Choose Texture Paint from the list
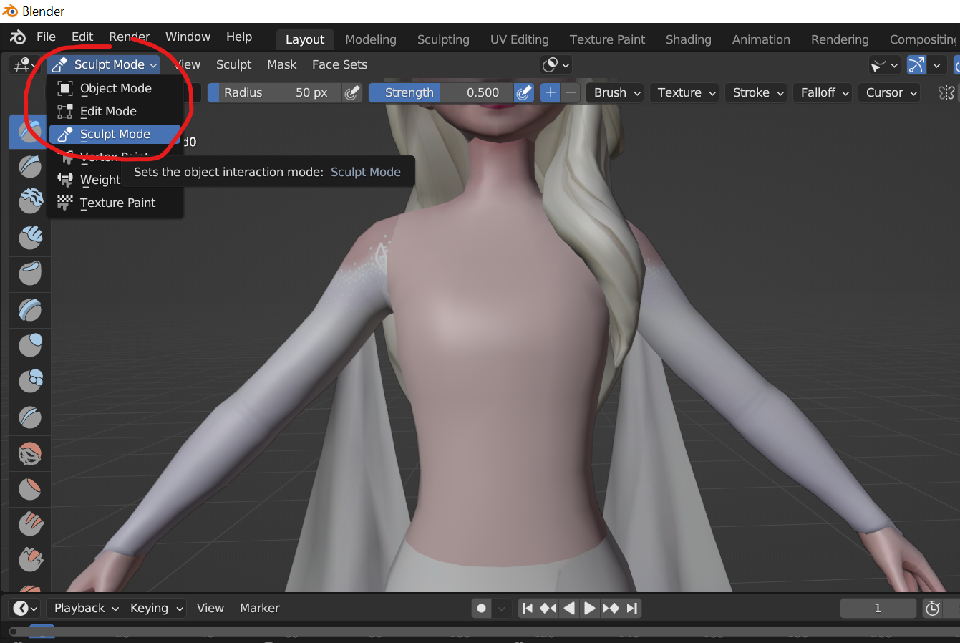The height and width of the screenshot is (643, 960). click(x=115, y=203)
